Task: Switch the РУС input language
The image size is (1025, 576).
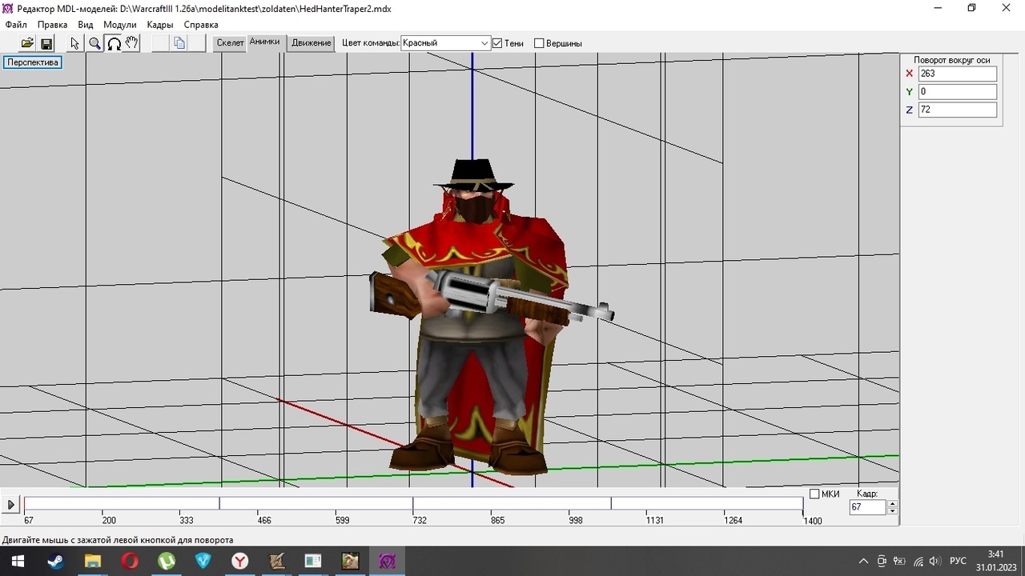Action: click(958, 561)
